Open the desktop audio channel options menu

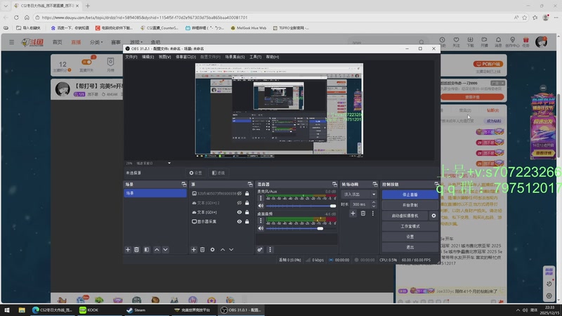tap(261, 220)
